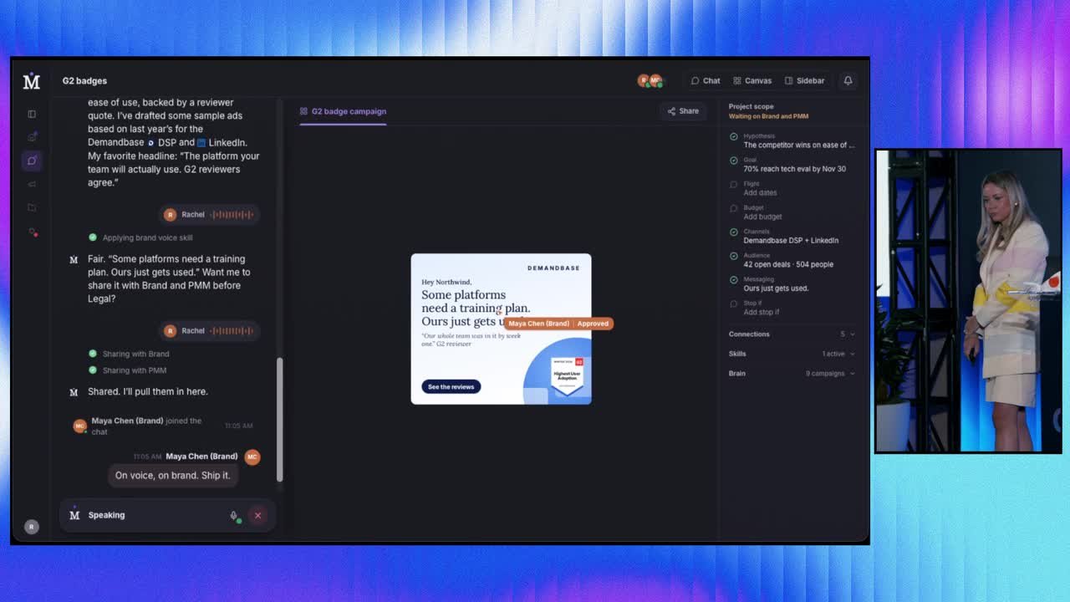Click Add stop if field
The image size is (1070, 602).
(761, 313)
